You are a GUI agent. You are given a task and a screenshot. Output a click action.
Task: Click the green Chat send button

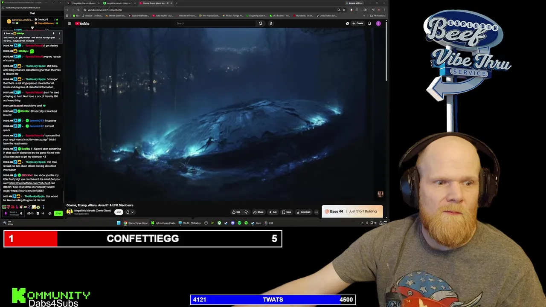[58, 213]
